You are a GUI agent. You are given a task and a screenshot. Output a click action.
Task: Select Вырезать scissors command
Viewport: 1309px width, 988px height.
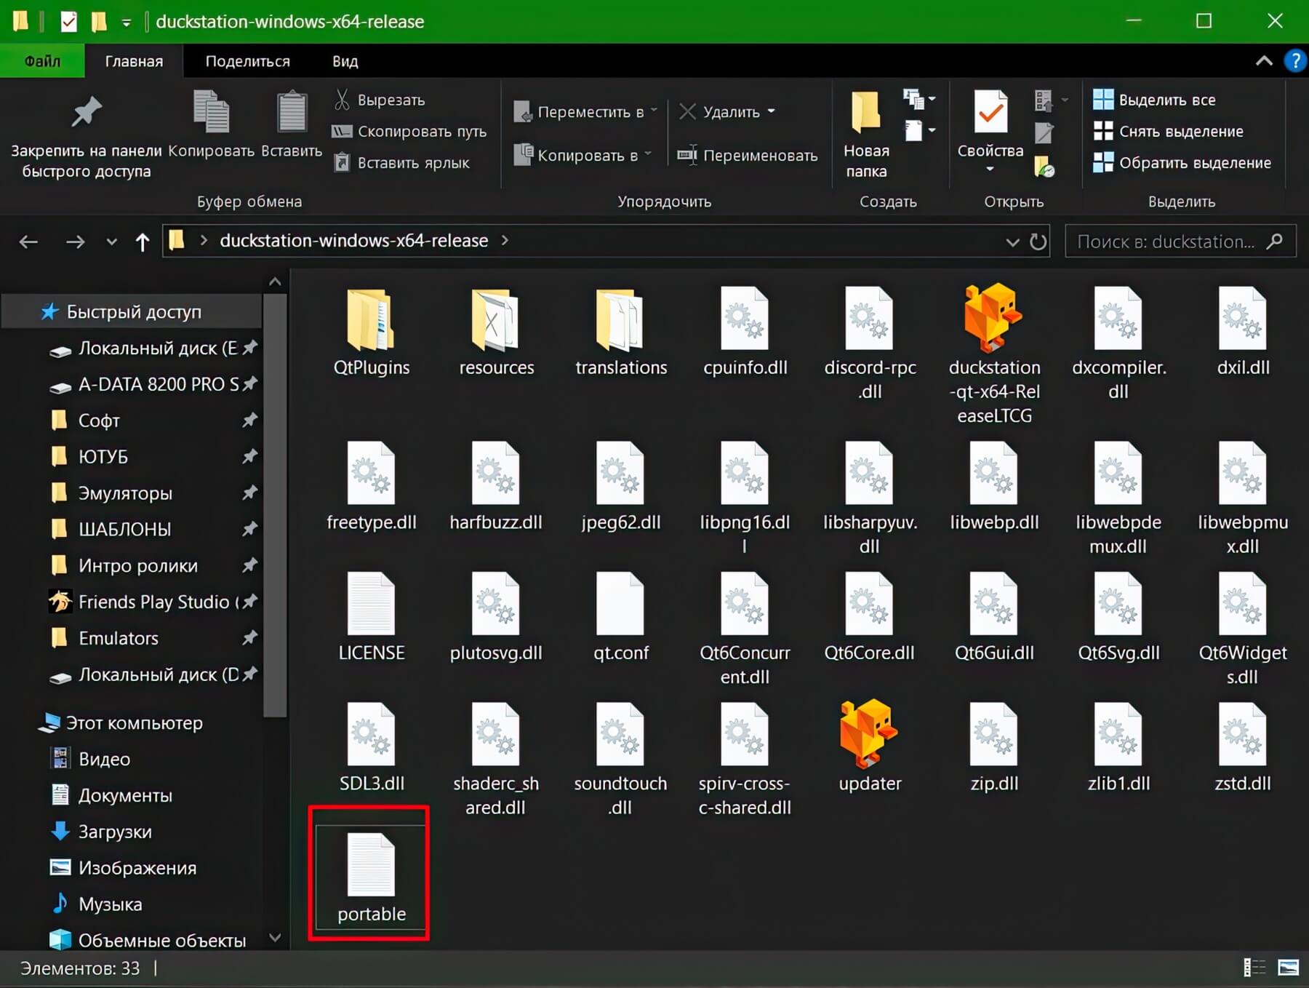tap(379, 100)
